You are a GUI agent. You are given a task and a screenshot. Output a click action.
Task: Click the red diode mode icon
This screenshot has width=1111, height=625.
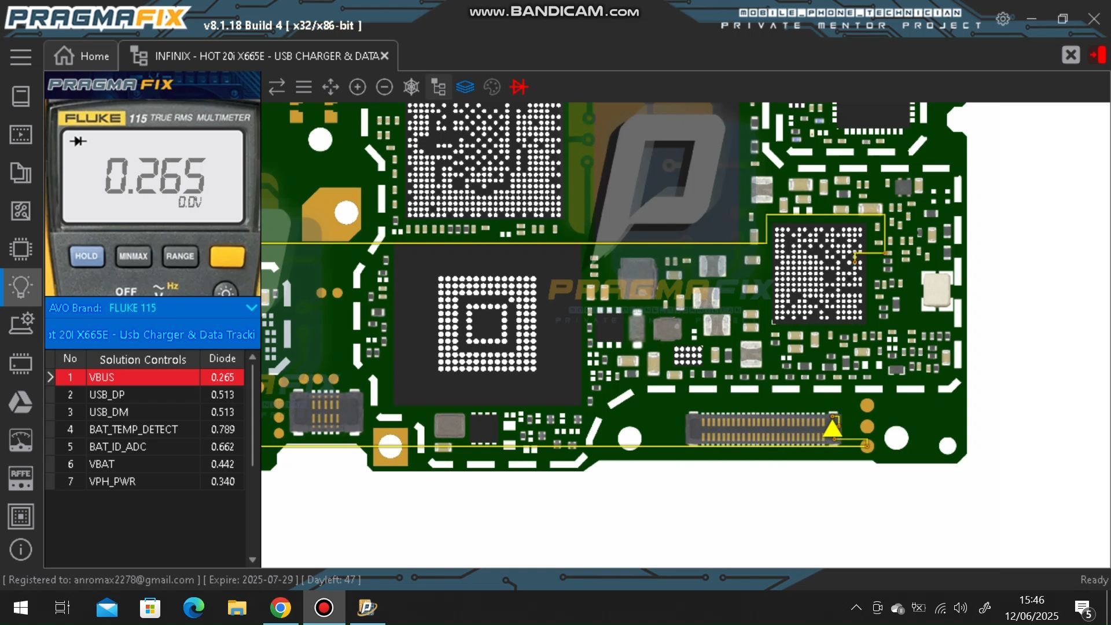[519, 87]
